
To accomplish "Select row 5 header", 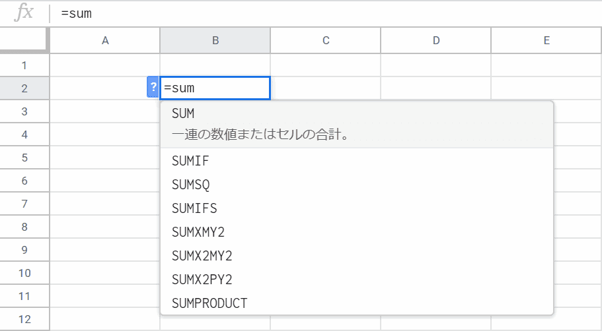I will (24, 158).
